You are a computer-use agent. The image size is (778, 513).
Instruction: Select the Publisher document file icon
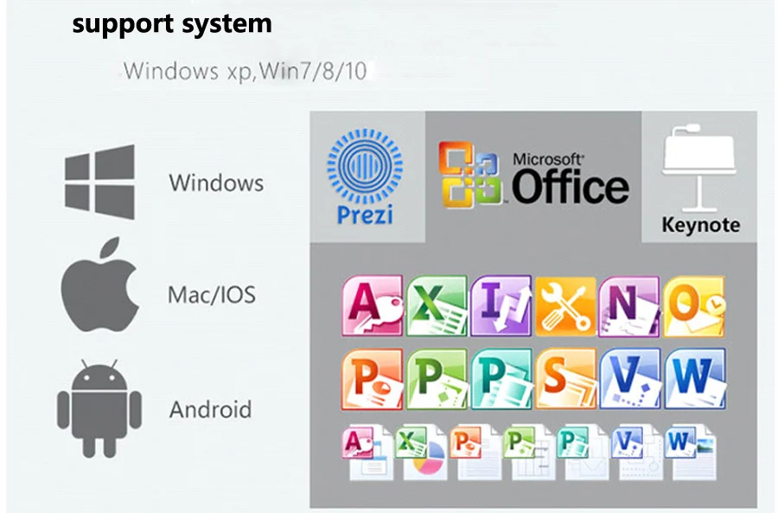pyautogui.click(x=583, y=452)
